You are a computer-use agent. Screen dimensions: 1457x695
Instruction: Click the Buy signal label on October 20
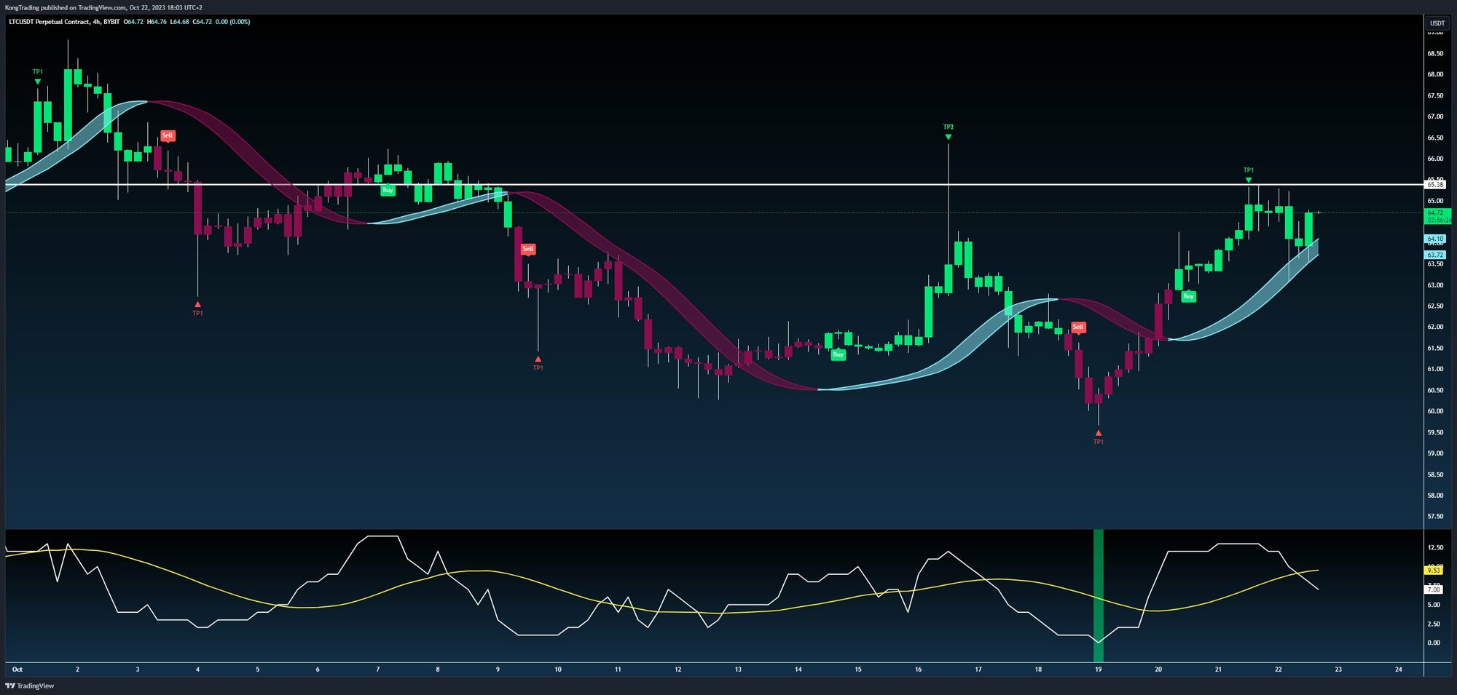coord(1188,296)
